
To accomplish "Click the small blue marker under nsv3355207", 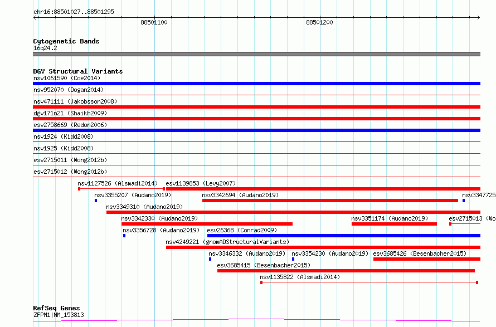I will (96, 201).
